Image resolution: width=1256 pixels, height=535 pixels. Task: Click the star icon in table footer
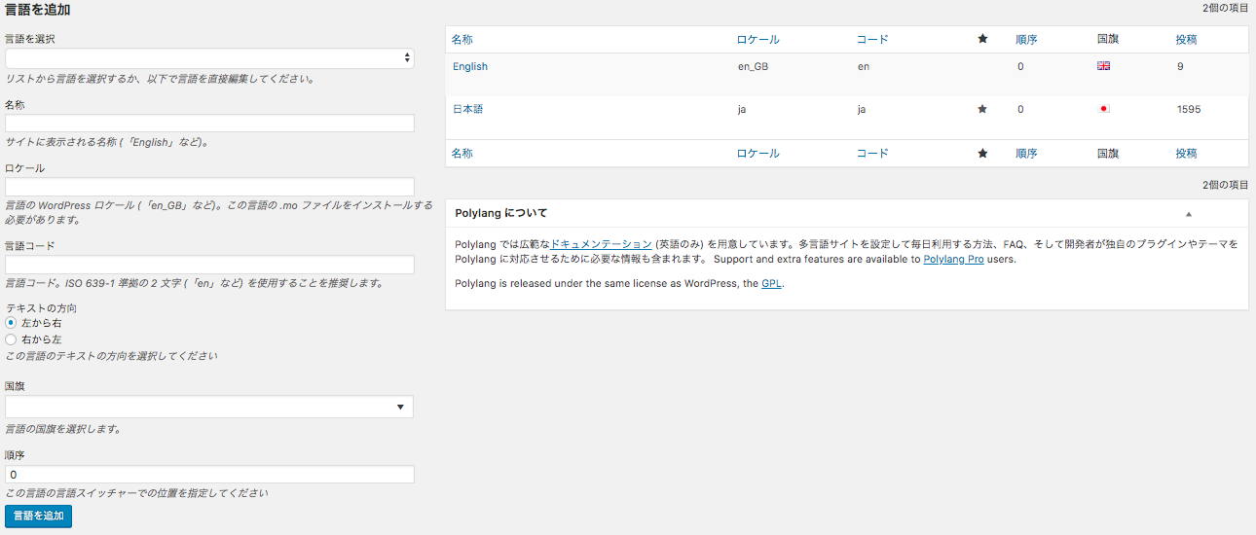[982, 153]
